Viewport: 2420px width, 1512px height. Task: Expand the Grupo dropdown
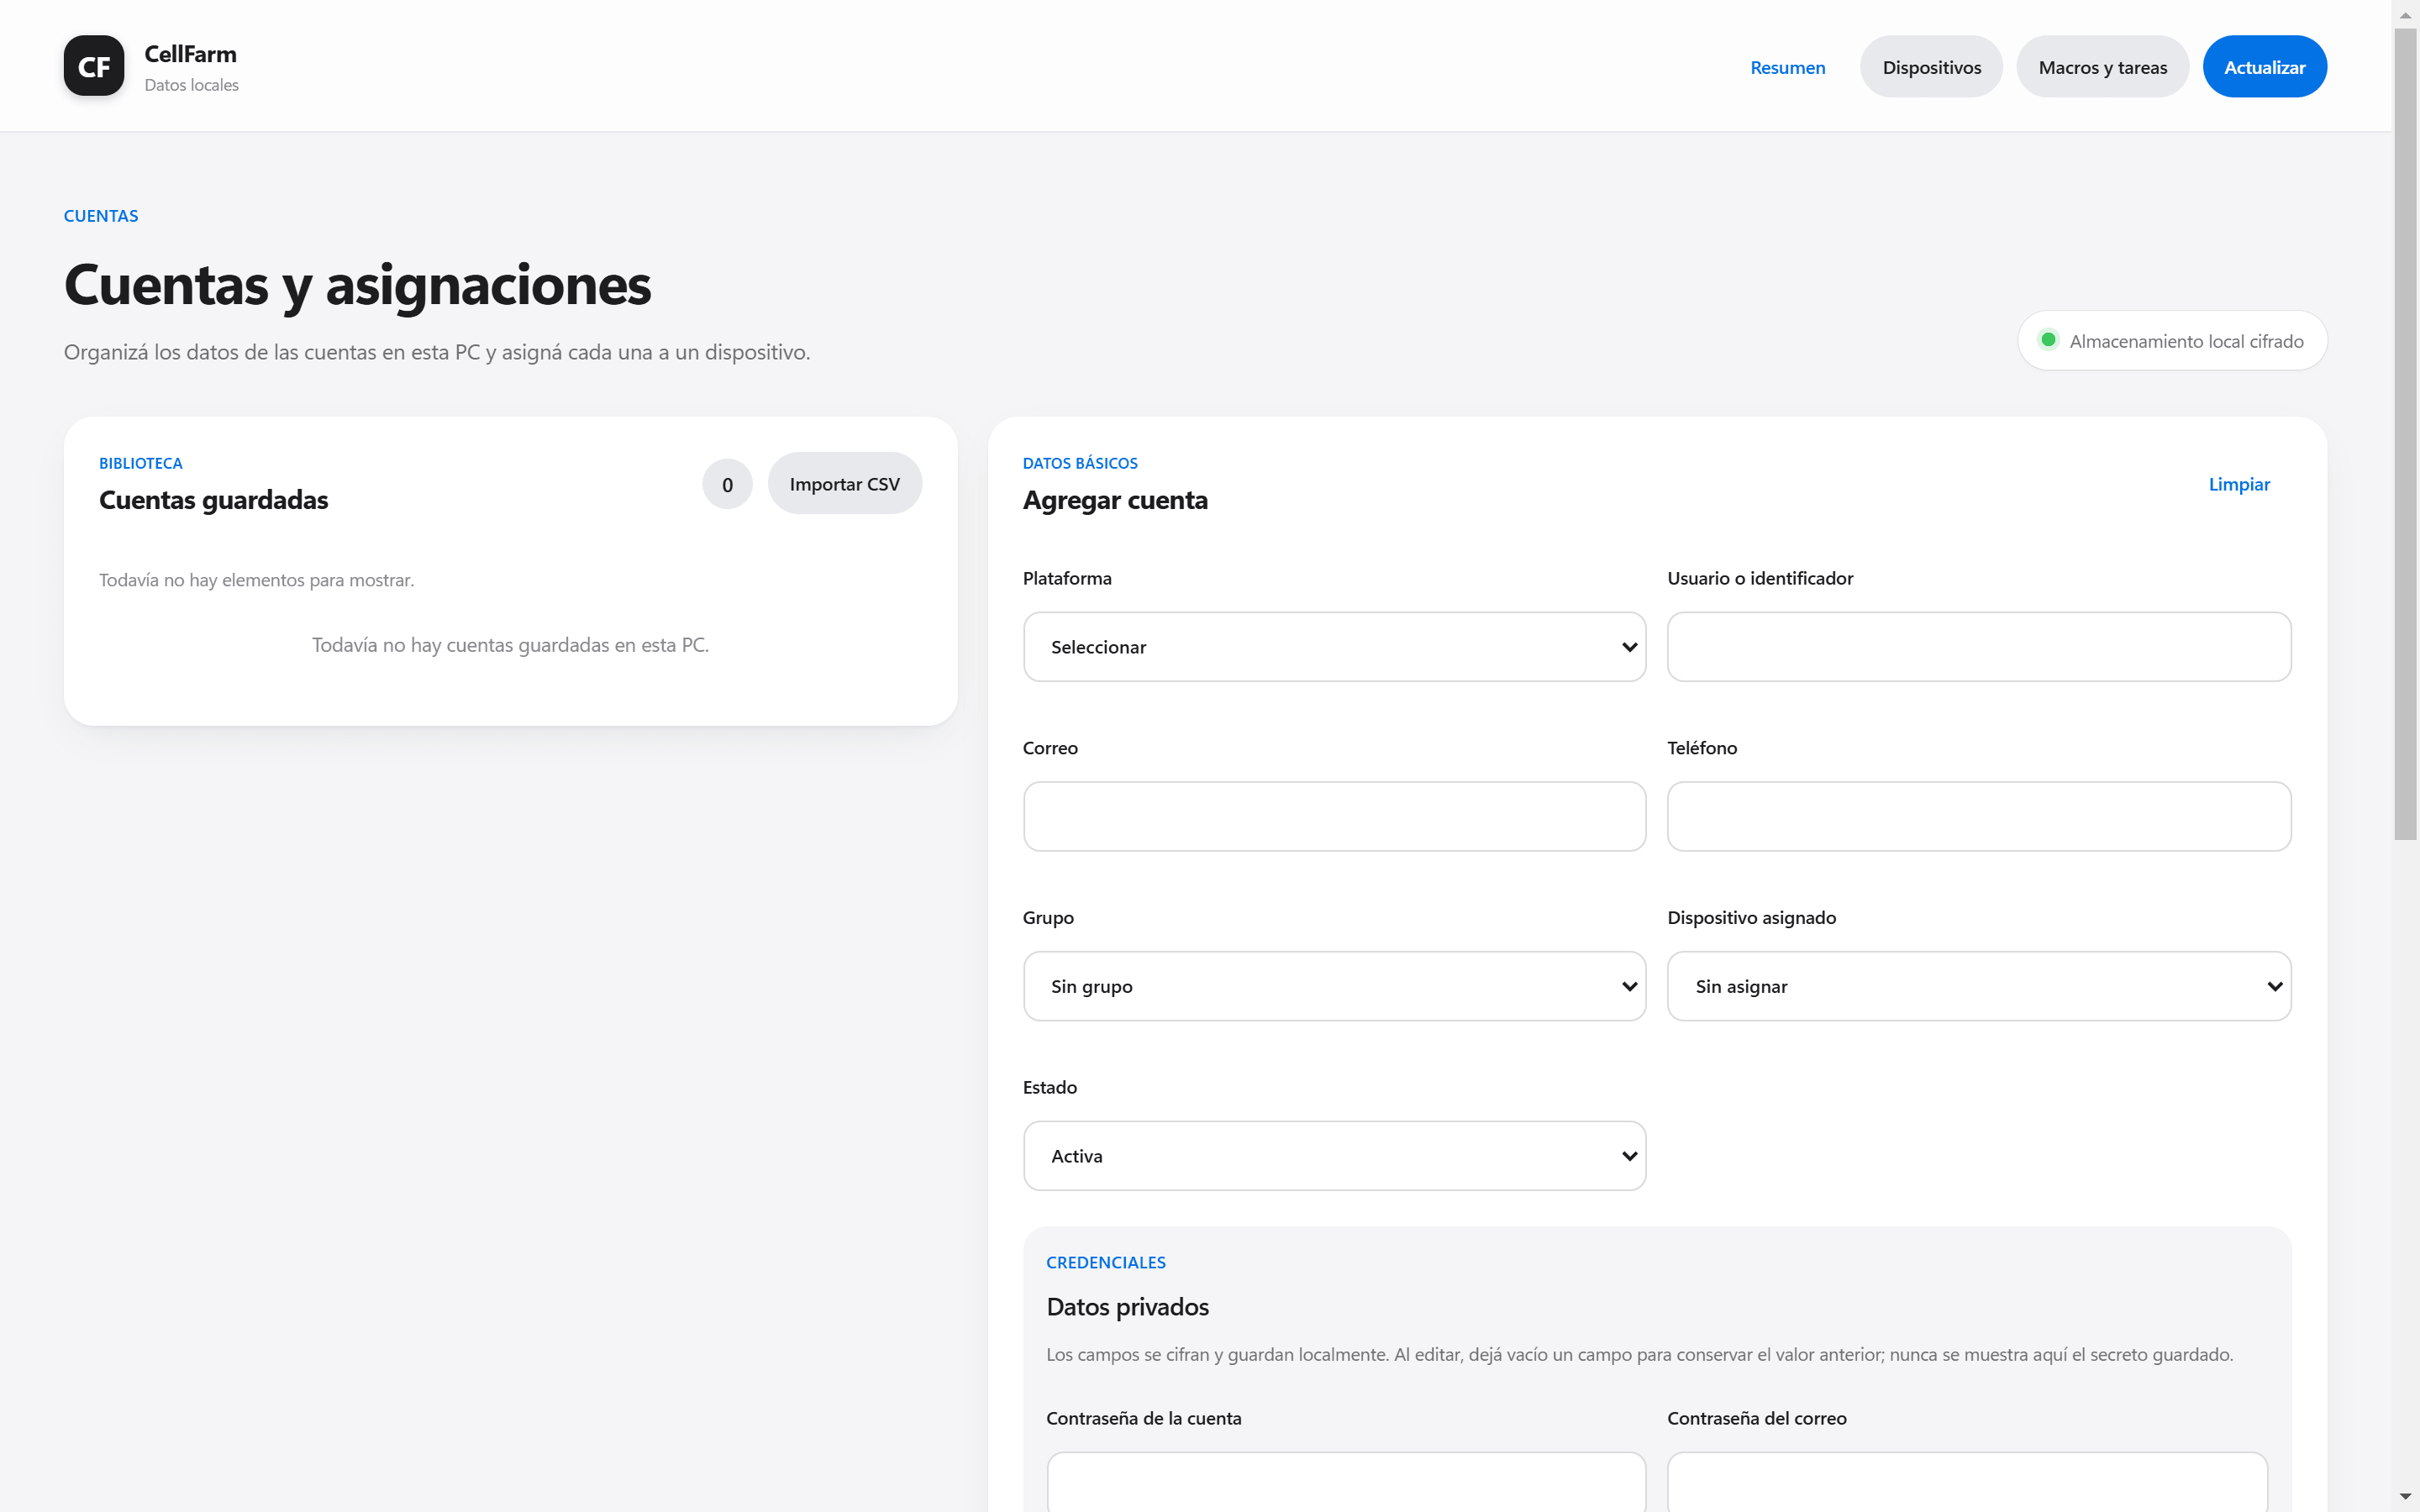1334,986
